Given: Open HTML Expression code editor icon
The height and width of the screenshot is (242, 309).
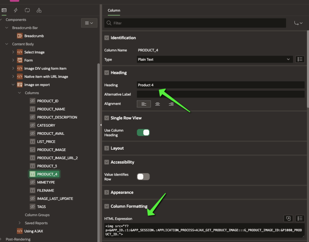Looking at the screenshot, I should click(288, 218).
